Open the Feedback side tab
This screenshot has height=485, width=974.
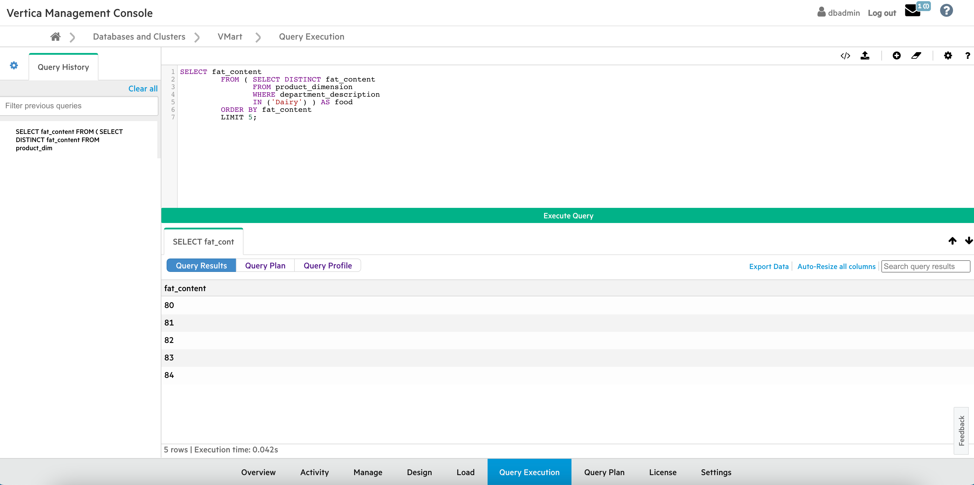coord(961,431)
